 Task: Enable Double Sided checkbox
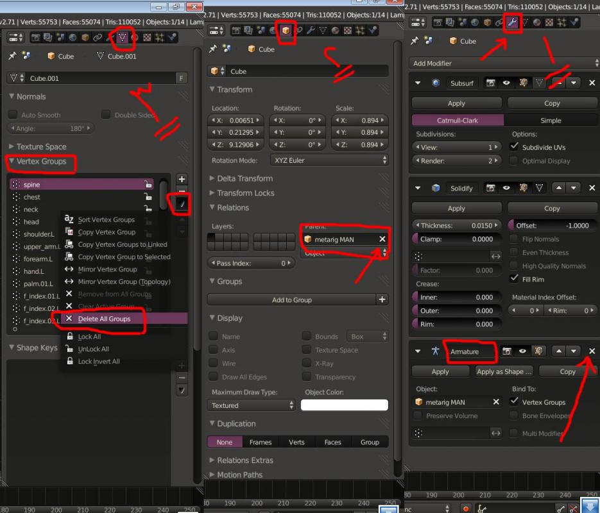(106, 115)
